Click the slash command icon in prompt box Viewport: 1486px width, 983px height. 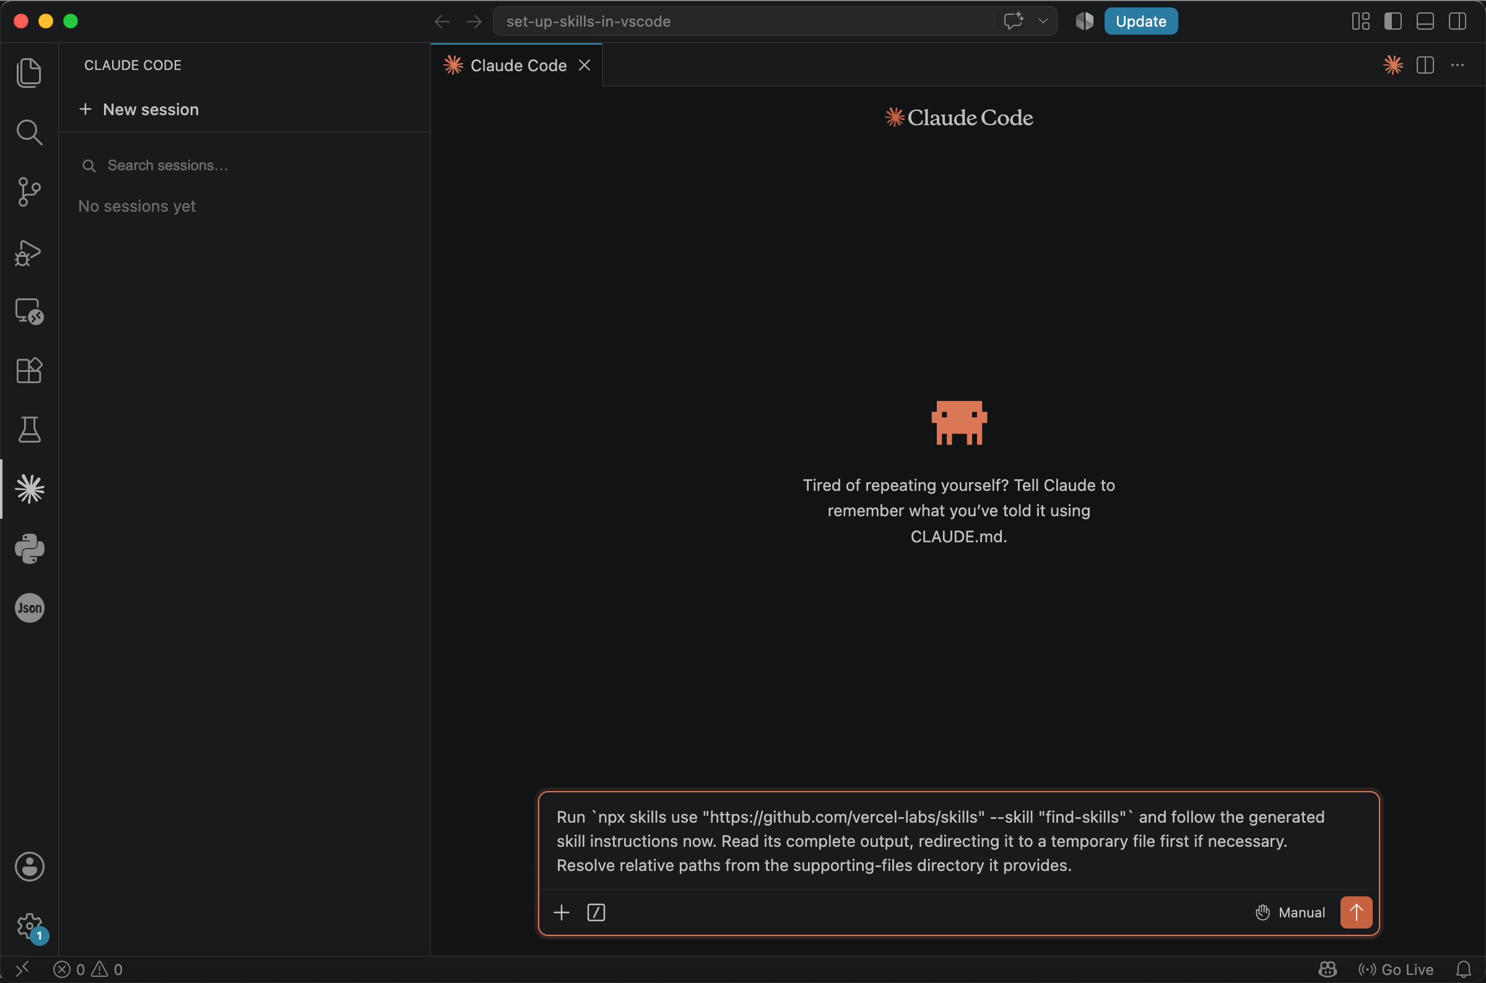[596, 912]
